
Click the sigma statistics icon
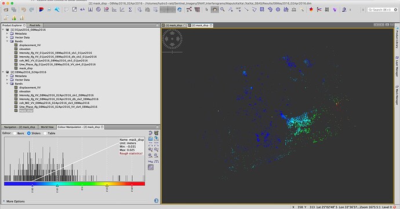pos(130,10)
